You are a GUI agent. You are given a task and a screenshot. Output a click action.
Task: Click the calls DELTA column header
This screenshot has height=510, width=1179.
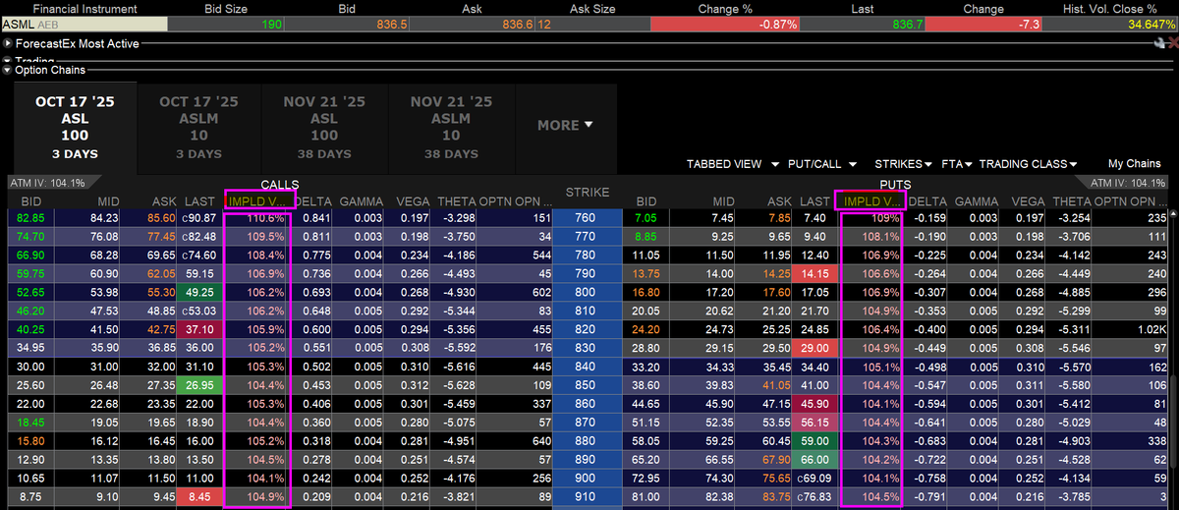coord(314,200)
